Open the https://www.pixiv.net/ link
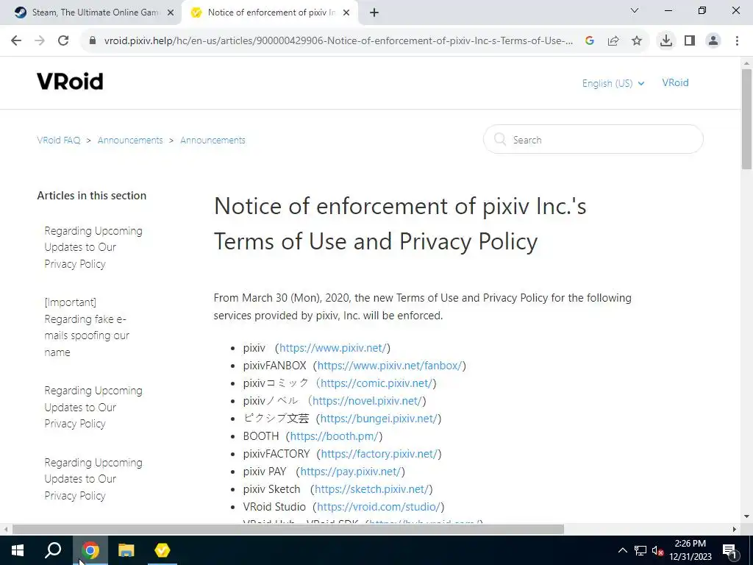 (x=333, y=348)
